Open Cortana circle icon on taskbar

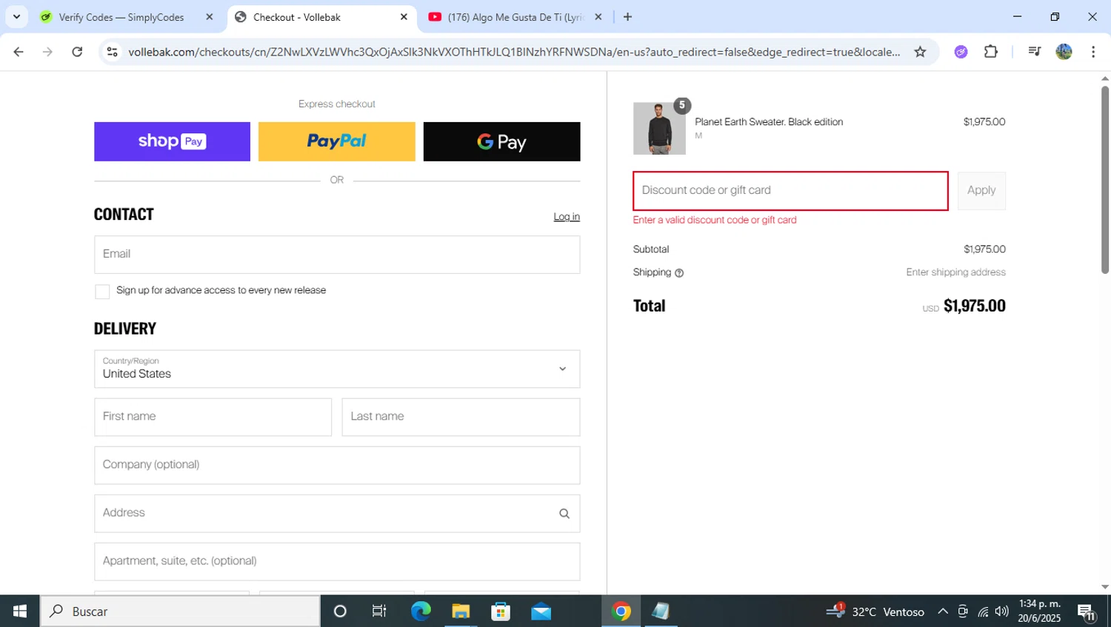coord(340,611)
